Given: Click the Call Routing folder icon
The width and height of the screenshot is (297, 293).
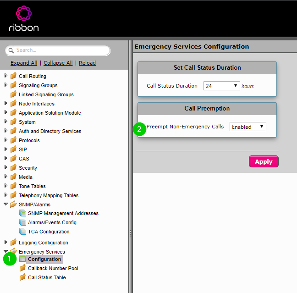Looking at the screenshot, I should [x=13, y=76].
